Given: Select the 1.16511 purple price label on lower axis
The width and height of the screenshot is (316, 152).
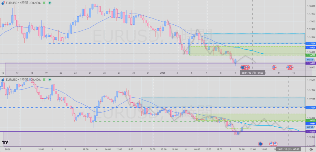Looking at the screenshot, I should click(x=310, y=132).
